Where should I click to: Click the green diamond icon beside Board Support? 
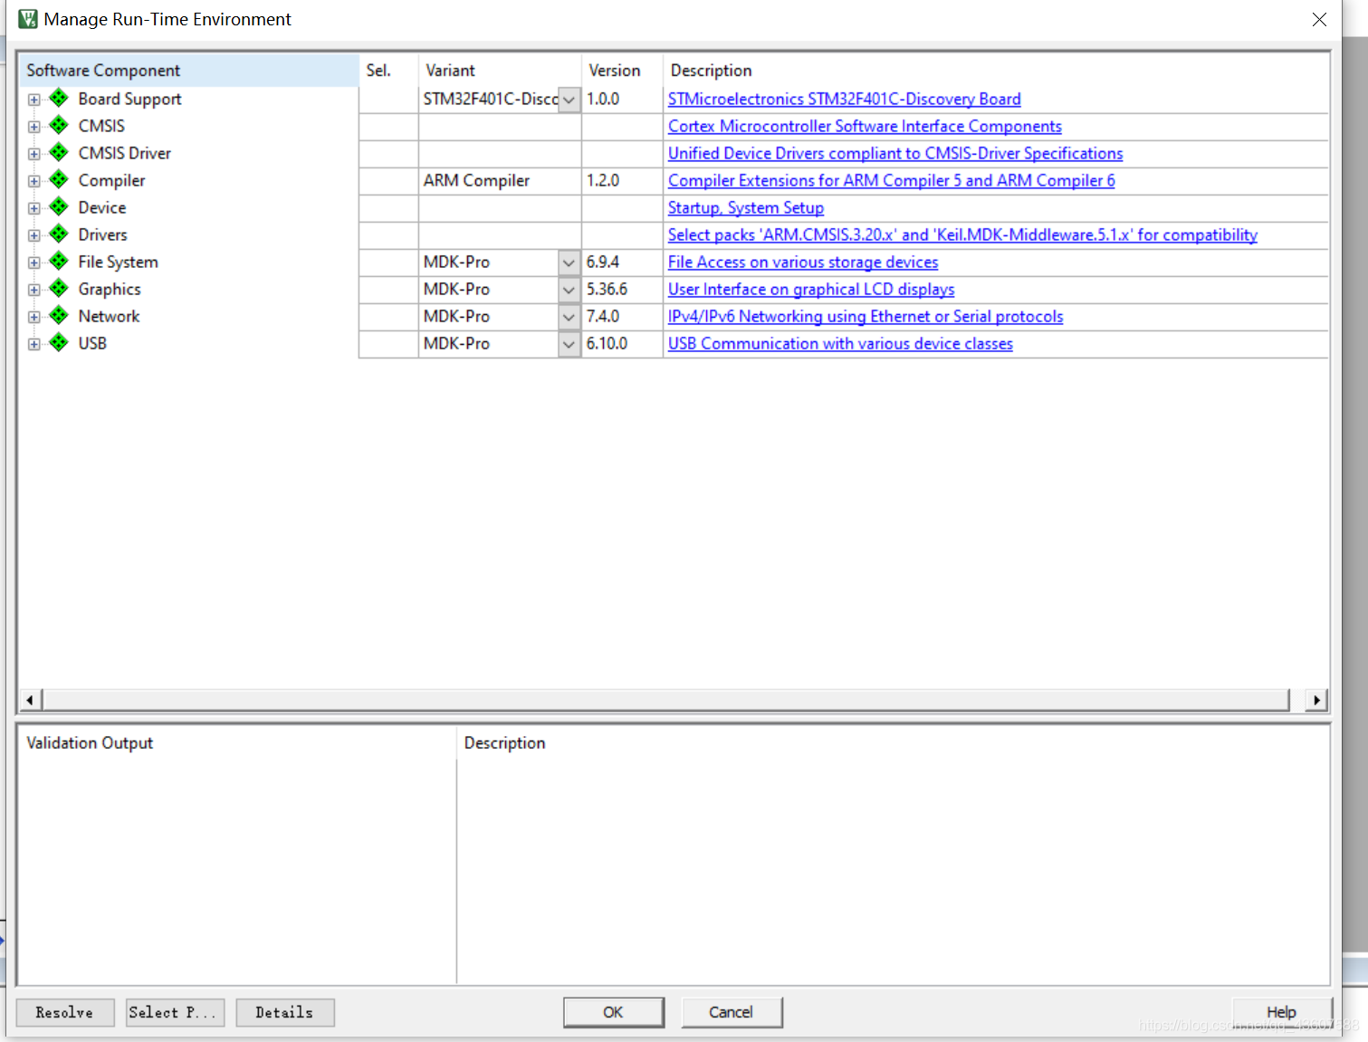click(59, 98)
